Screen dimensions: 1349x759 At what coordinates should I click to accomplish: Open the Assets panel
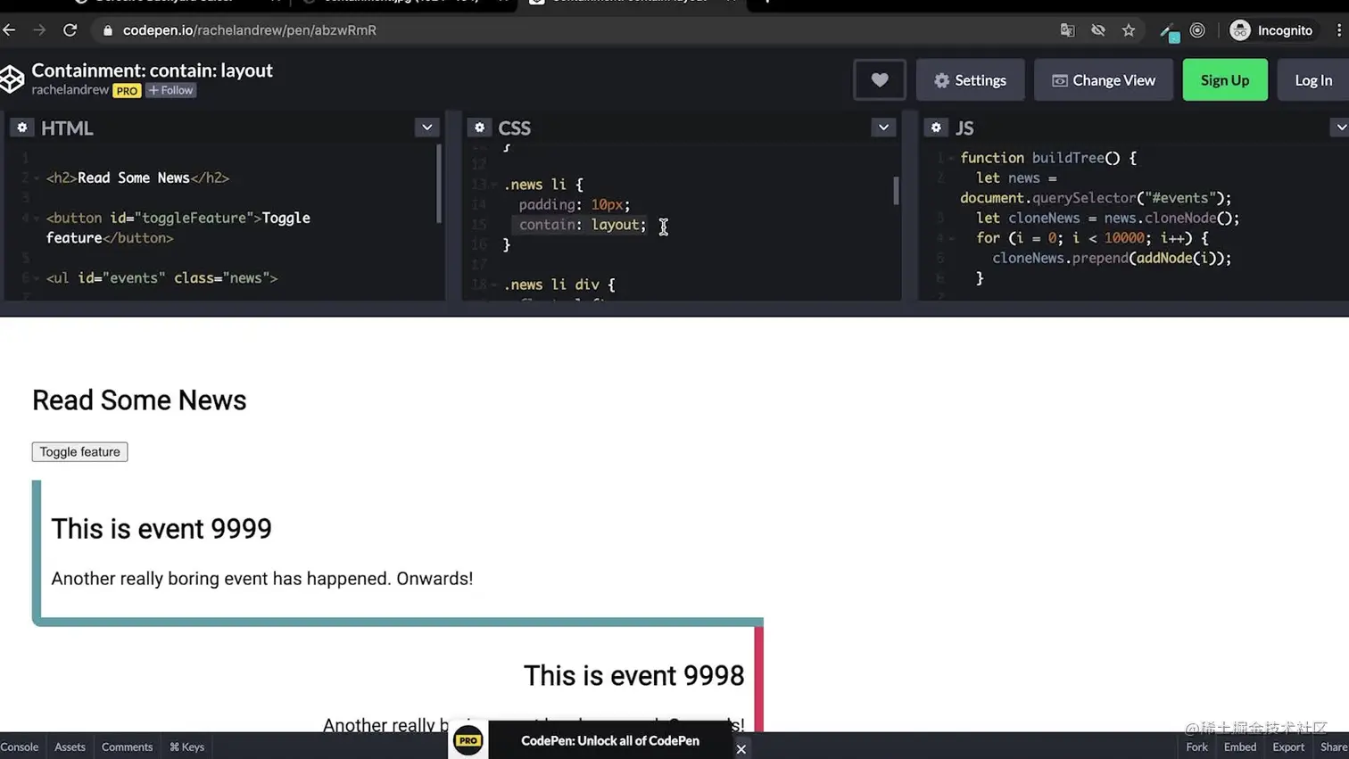(x=70, y=747)
